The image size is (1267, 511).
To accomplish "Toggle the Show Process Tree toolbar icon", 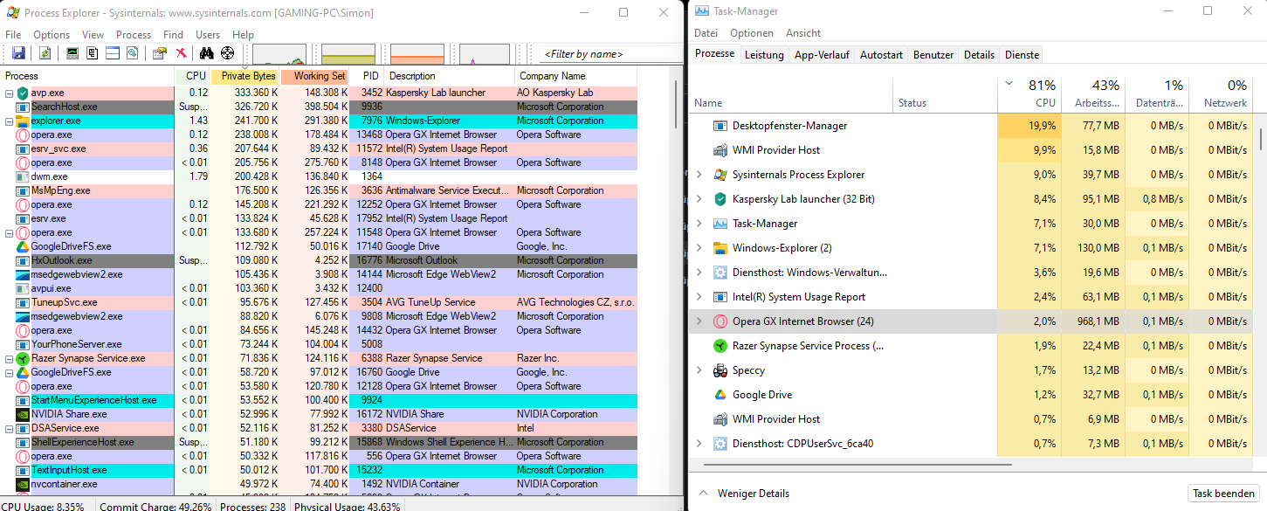I will 92,53.
